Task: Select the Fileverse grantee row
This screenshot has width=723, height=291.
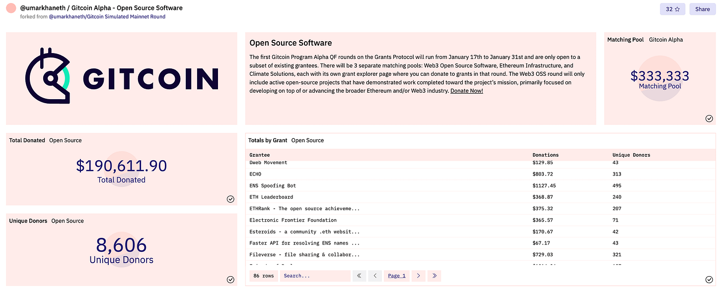Action: click(x=481, y=254)
